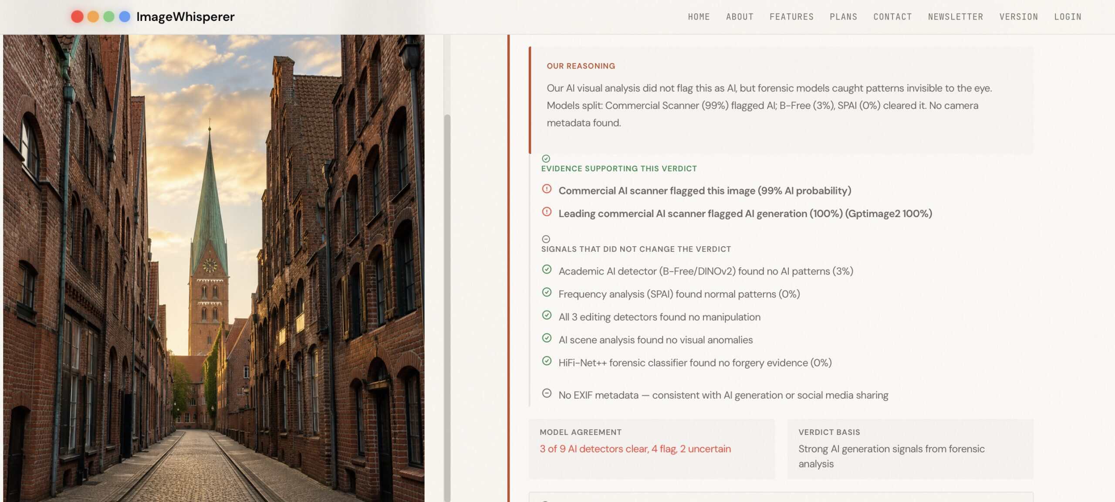Image resolution: width=1115 pixels, height=502 pixels.
Task: Click '3 of 9 AI detectors clear' text
Action: (635, 449)
